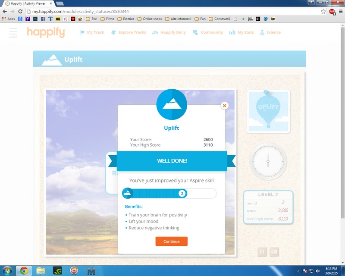Open My Track in the navigation
The width and height of the screenshot is (345, 276).
pyautogui.click(x=92, y=32)
